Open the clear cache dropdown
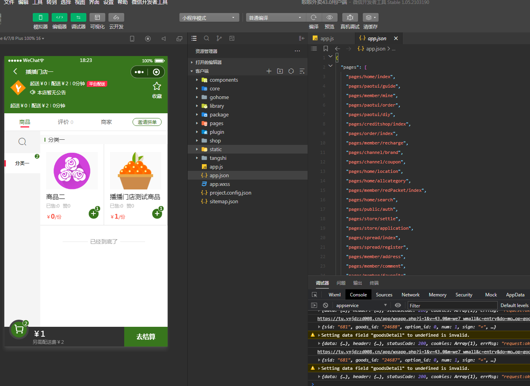The width and height of the screenshot is (530, 386). (x=370, y=17)
